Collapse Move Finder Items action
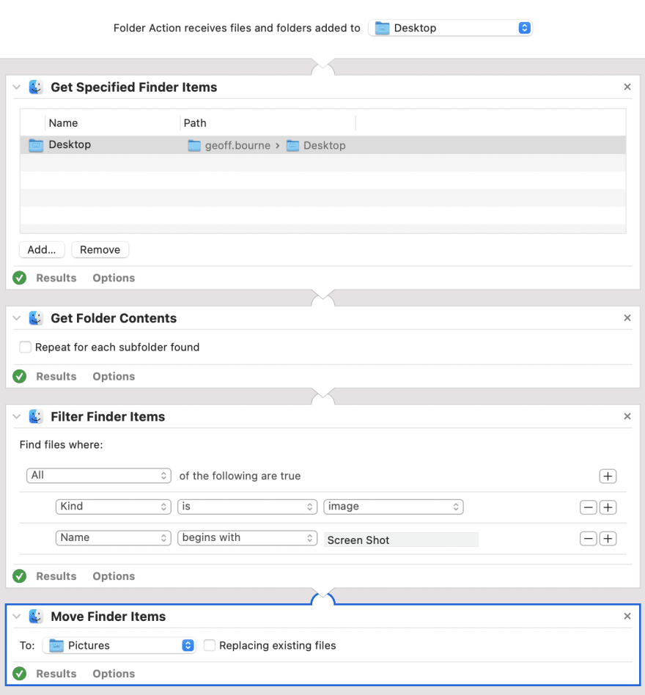This screenshot has width=645, height=695. coord(17,616)
